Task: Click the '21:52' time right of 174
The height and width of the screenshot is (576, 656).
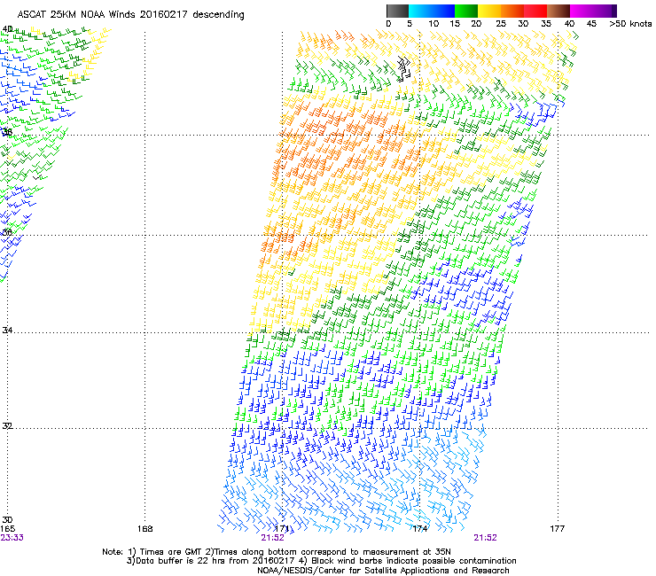Action: point(485,538)
